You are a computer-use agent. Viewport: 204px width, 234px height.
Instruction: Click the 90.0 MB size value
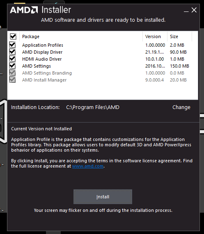point(178,52)
